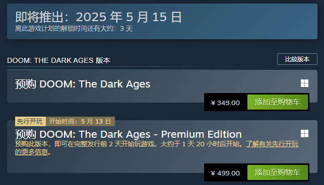Click empty area of the Premium Edition panel
This screenshot has height=185, width=324.
pyautogui.click(x=103, y=164)
